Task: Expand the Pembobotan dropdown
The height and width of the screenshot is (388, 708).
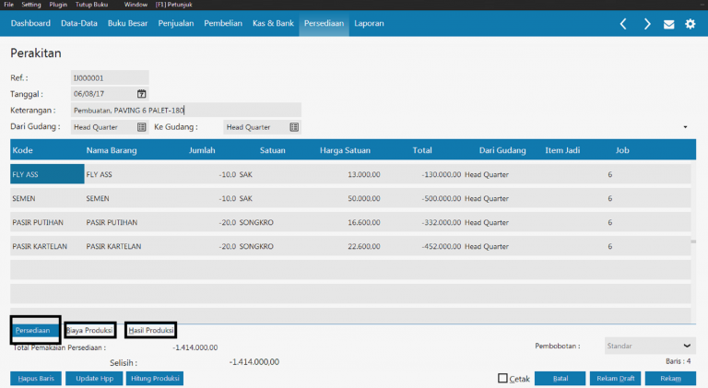Action: [688, 346]
